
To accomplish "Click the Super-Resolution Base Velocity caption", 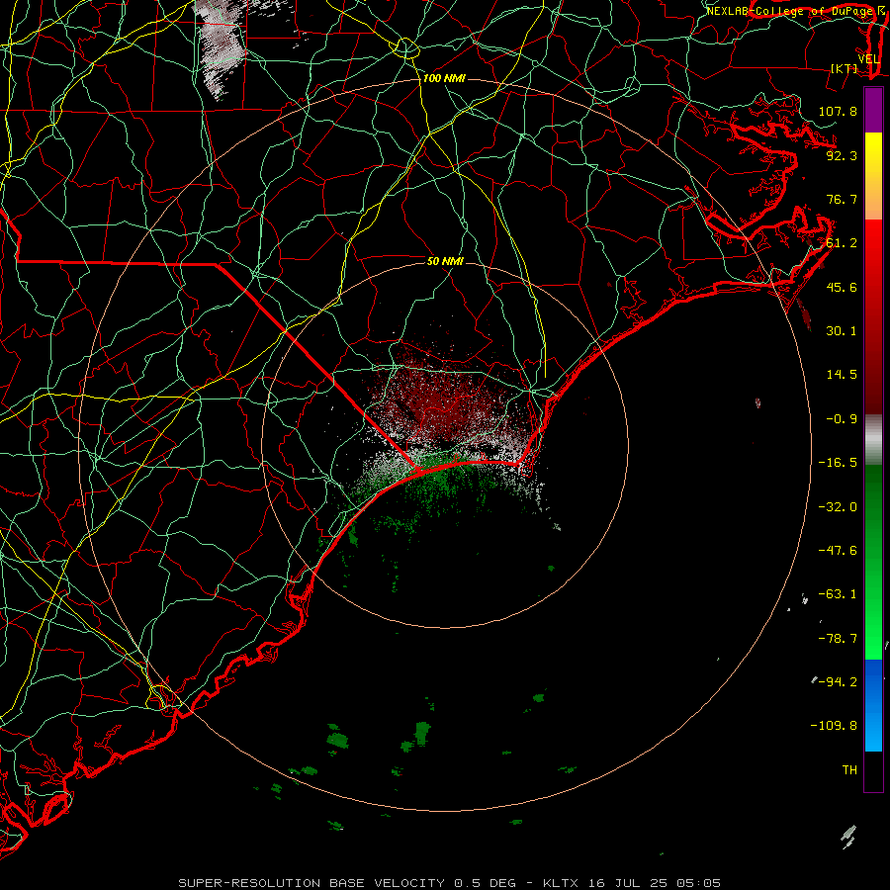I will click(449, 883).
